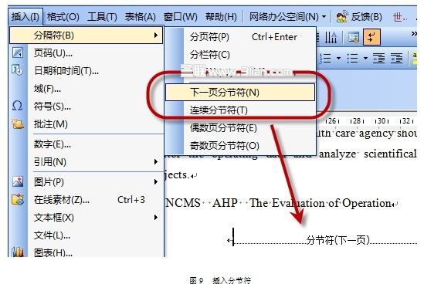Expand the toolbar overflow chevron
The height and width of the screenshot is (291, 424).
point(414,34)
